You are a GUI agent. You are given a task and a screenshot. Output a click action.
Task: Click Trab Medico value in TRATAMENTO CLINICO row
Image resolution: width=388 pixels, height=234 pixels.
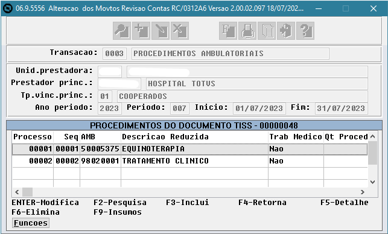tap(276, 161)
